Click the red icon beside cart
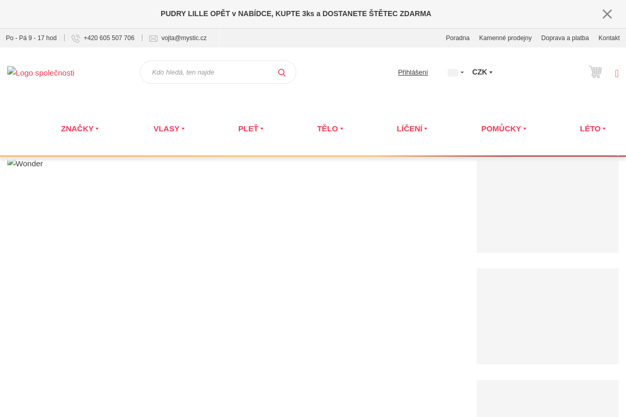Screen dimensions: 626x417 [x=617, y=73]
